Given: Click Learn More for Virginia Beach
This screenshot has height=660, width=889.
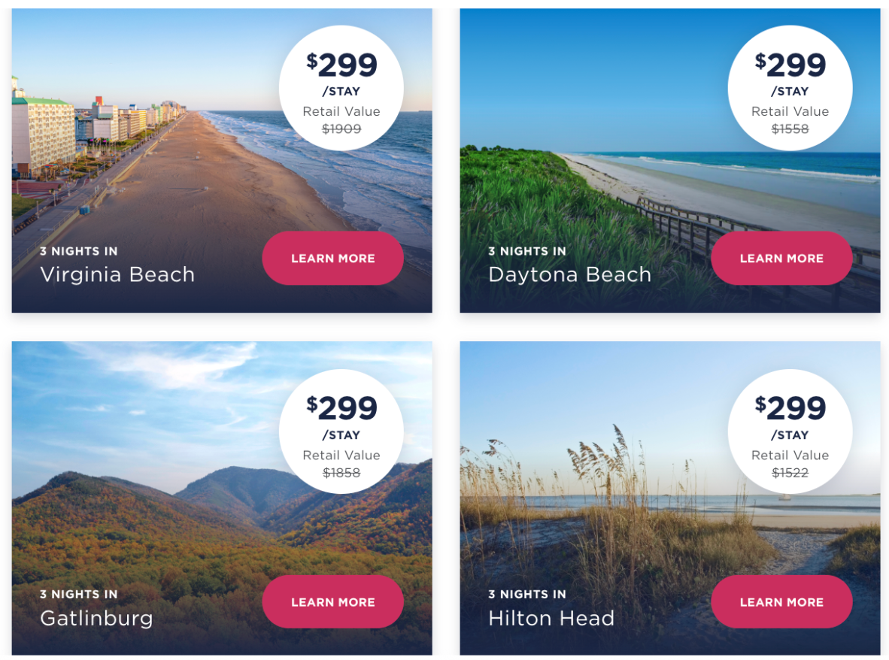Looking at the screenshot, I should pyautogui.click(x=332, y=259).
